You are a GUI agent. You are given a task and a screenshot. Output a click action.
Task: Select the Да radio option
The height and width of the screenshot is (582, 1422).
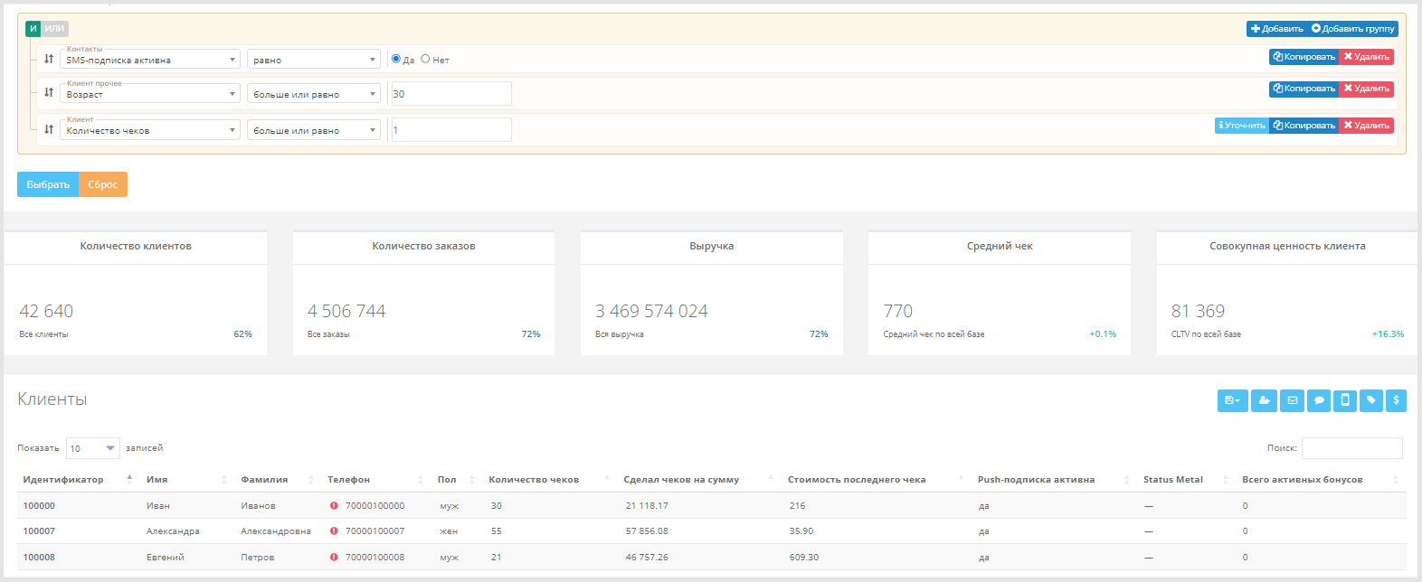click(396, 59)
